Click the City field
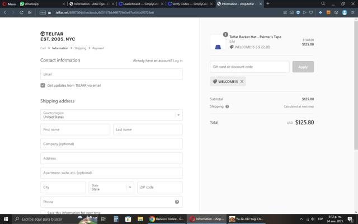Viewport: 358px width, 224px height. [x=63, y=187]
